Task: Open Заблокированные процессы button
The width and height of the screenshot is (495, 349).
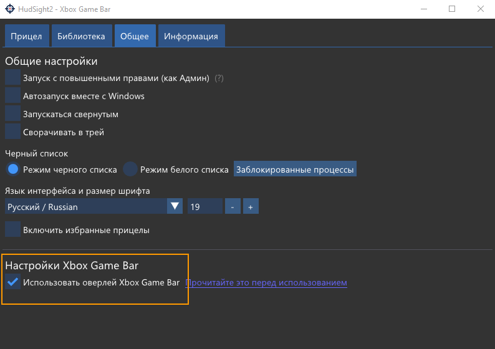Action: 295,169
